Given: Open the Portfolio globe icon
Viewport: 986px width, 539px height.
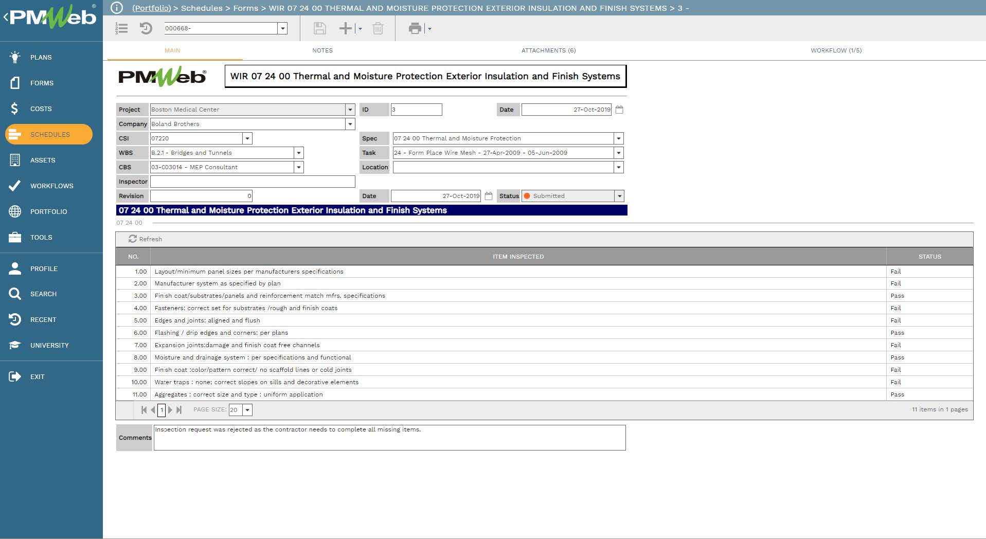Looking at the screenshot, I should tap(15, 211).
